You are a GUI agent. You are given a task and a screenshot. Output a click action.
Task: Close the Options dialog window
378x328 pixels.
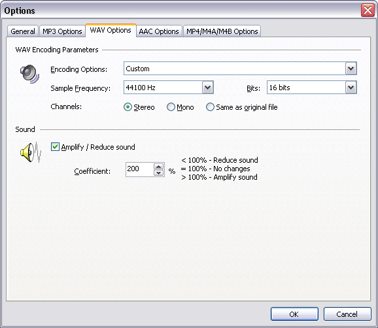pyautogui.click(x=368, y=10)
